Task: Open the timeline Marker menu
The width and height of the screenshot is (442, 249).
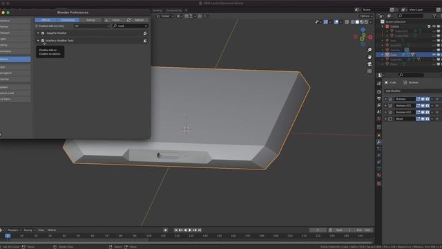Action: click(52, 230)
